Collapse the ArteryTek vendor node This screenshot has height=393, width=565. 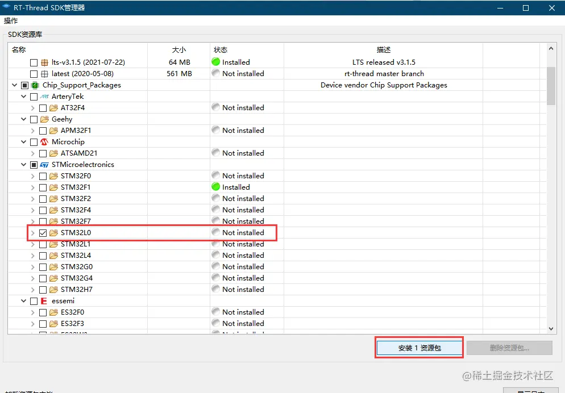pyautogui.click(x=24, y=97)
